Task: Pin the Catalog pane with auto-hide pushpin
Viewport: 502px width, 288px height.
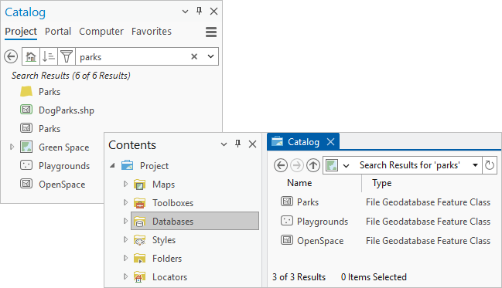Action: pyautogui.click(x=199, y=11)
